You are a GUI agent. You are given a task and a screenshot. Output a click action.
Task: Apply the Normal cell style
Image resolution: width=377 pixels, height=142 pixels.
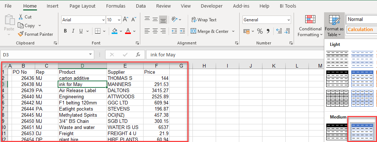[x=361, y=20]
